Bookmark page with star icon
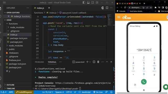The width and height of the screenshot is (168, 94). click(x=151, y=8)
